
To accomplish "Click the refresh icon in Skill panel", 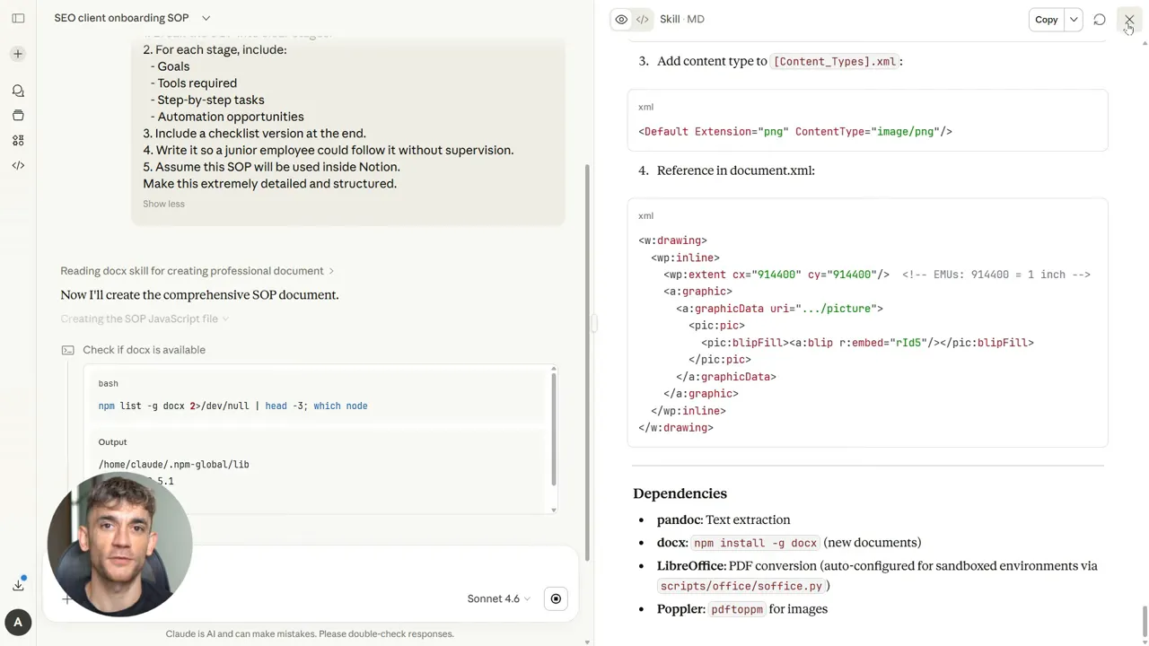I will [1100, 20].
